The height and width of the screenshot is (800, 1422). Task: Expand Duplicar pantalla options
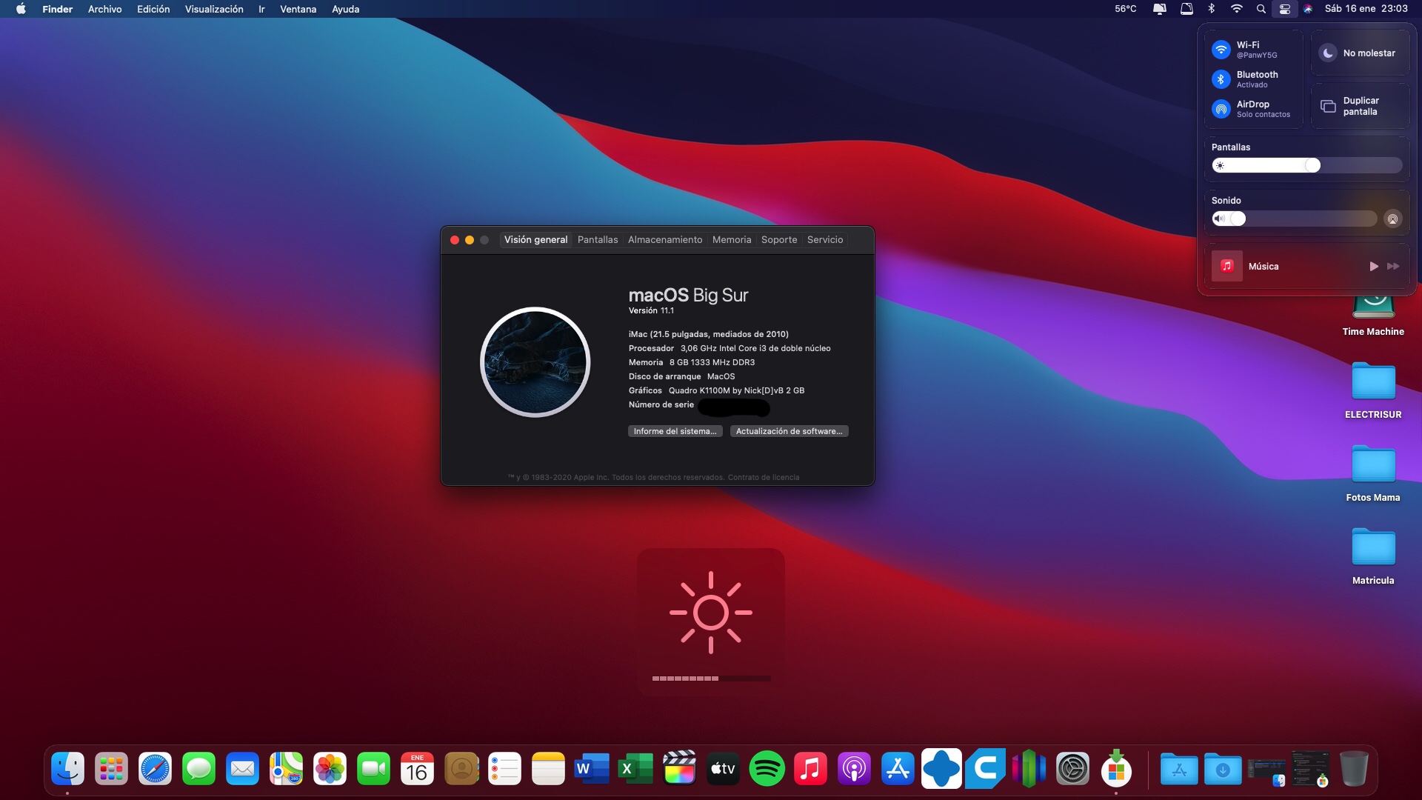[1360, 106]
